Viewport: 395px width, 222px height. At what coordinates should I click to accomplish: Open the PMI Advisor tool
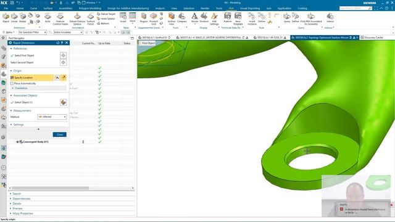[330, 18]
